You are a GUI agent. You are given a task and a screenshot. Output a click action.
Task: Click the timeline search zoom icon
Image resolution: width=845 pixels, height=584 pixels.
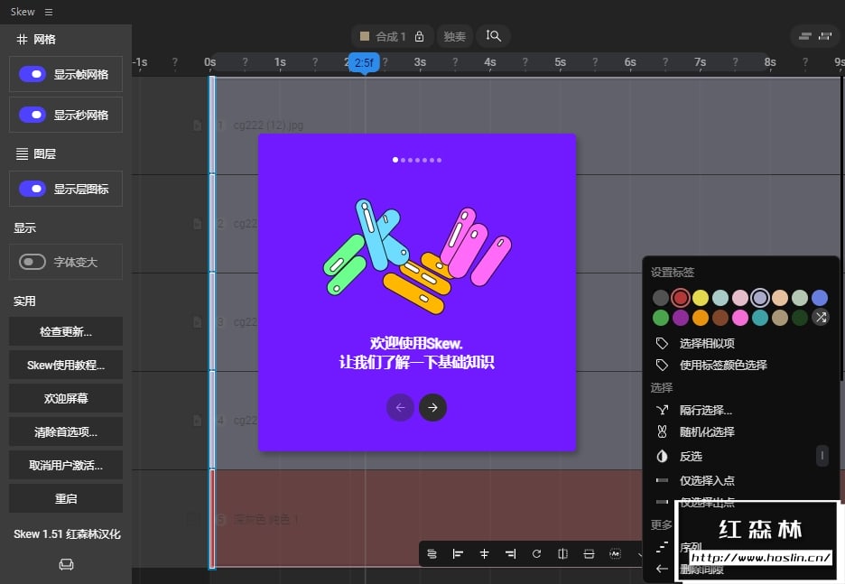493,36
